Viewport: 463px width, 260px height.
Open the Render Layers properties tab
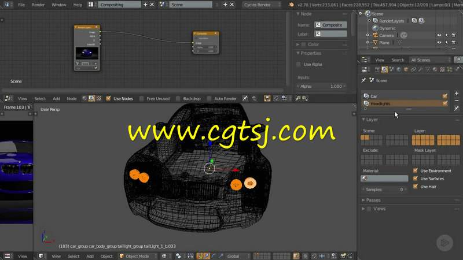(x=384, y=69)
